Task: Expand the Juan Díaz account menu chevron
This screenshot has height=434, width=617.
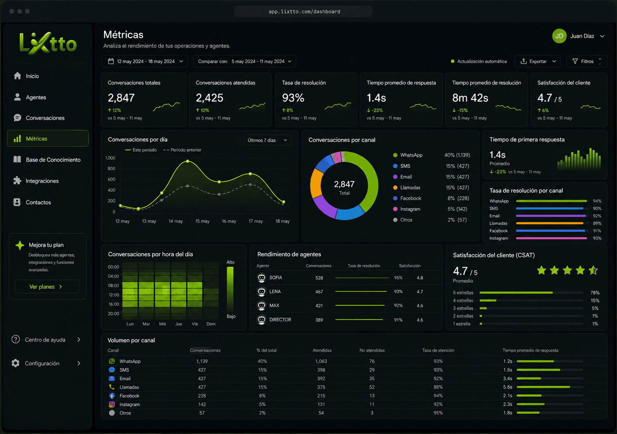Action: [x=602, y=36]
